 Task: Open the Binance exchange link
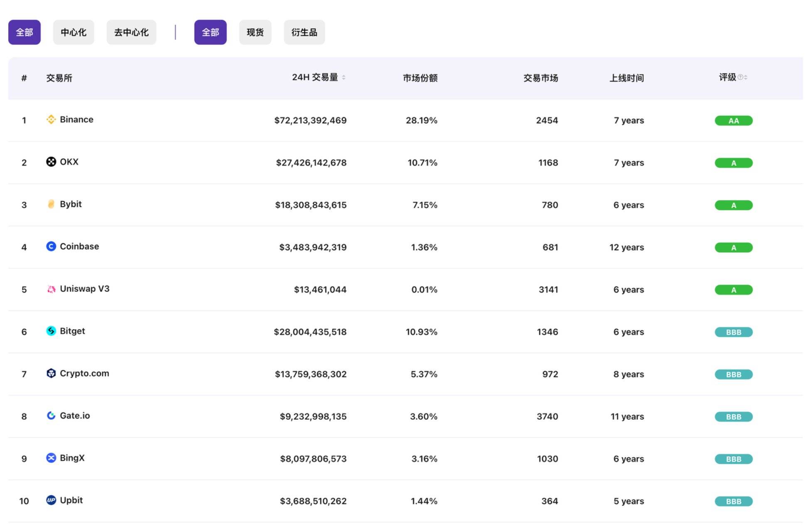click(76, 120)
